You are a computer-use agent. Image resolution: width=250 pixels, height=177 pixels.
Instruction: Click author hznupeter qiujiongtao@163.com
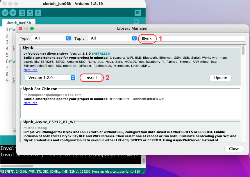pyautogui.click(x=55, y=95)
